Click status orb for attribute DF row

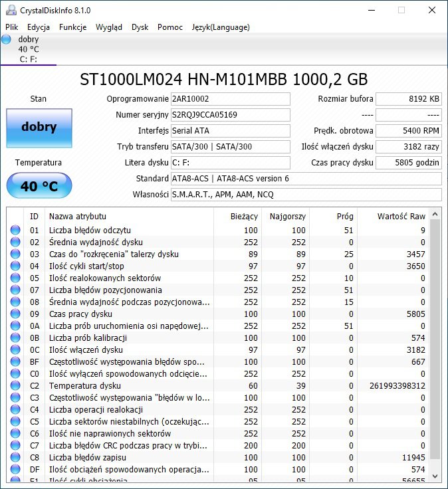pyautogui.click(x=15, y=469)
